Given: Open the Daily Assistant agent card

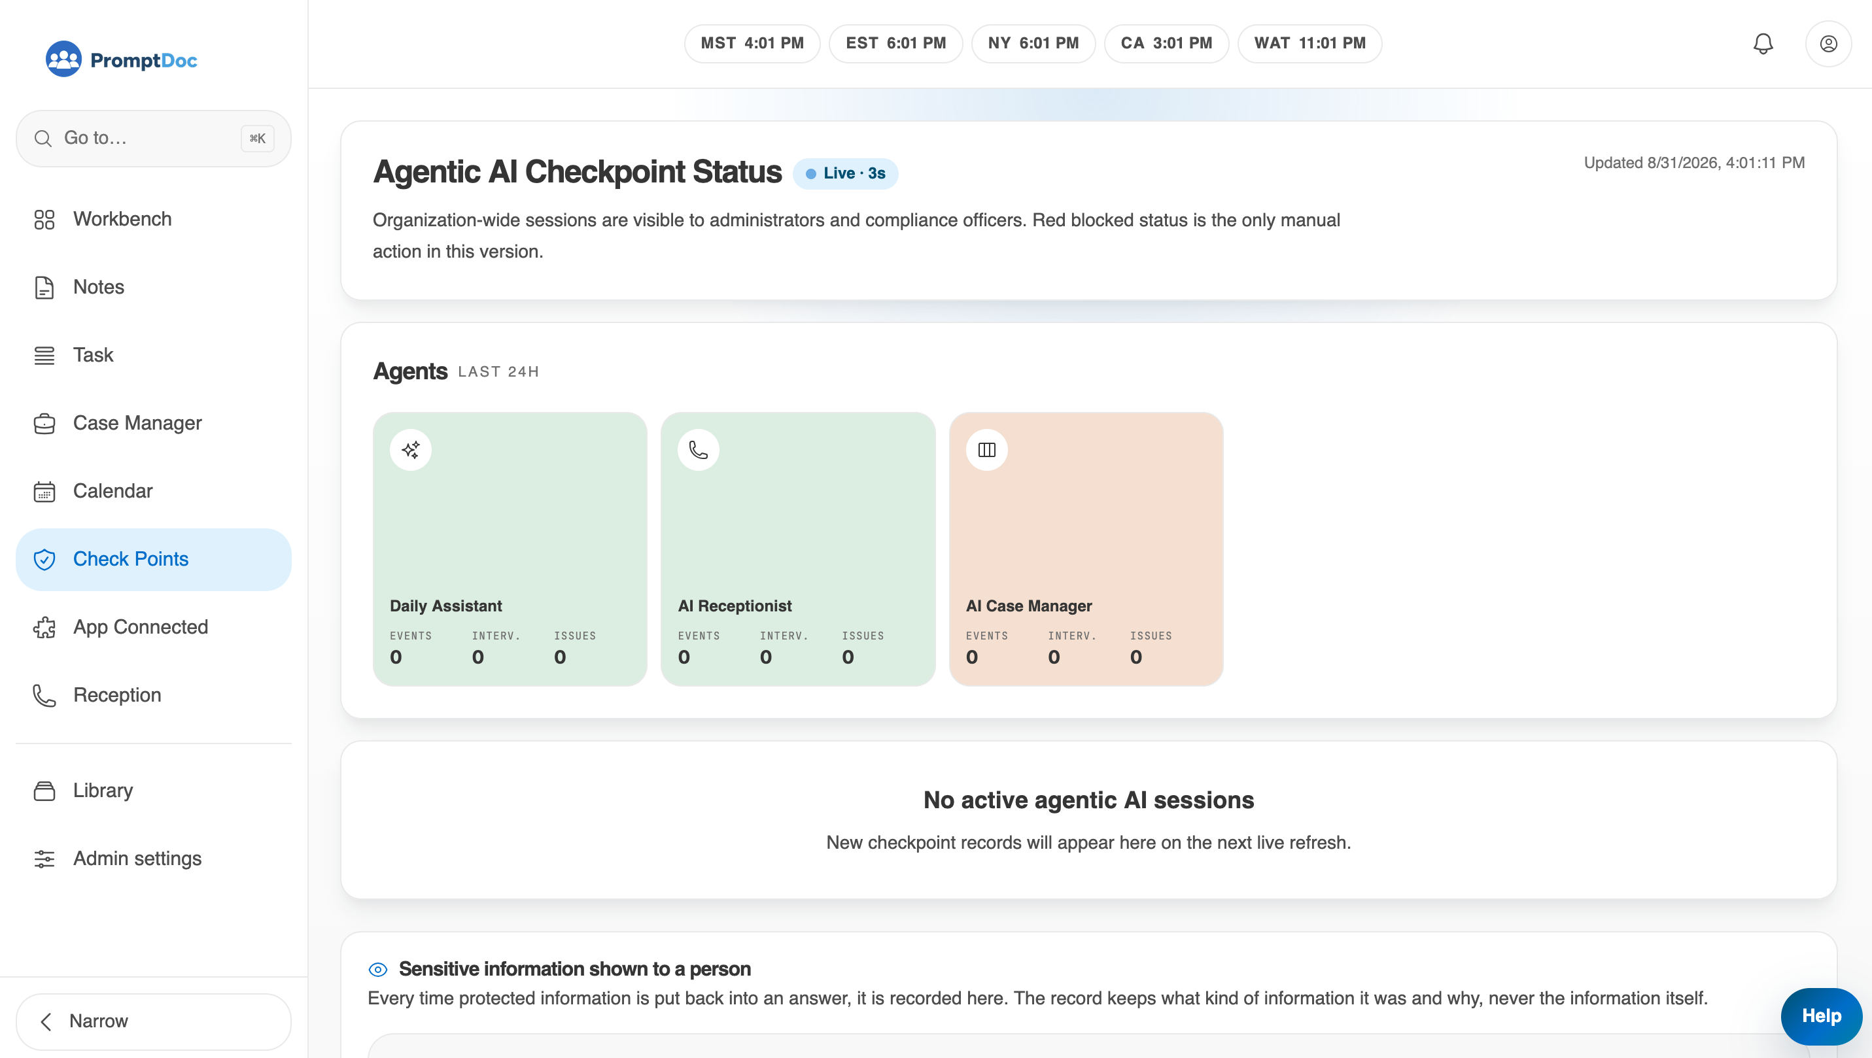Looking at the screenshot, I should [510, 549].
